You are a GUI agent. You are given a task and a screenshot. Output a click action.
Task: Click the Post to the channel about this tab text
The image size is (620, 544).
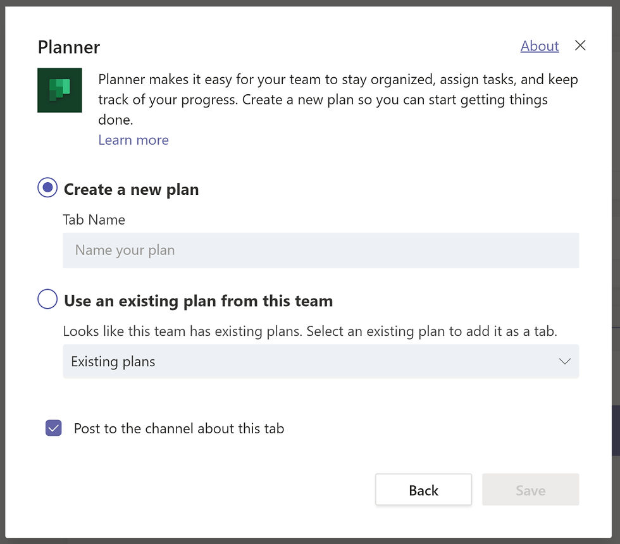pyautogui.click(x=179, y=428)
